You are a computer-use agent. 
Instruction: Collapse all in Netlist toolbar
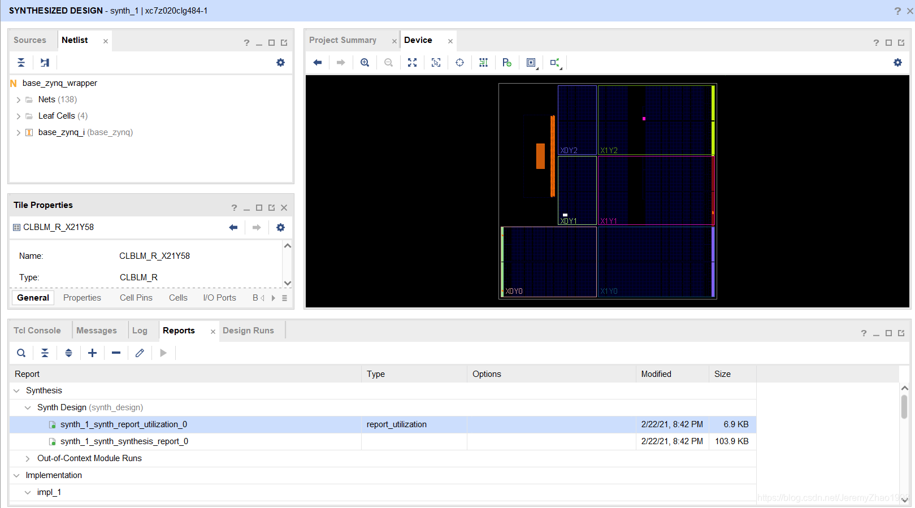pyautogui.click(x=21, y=63)
